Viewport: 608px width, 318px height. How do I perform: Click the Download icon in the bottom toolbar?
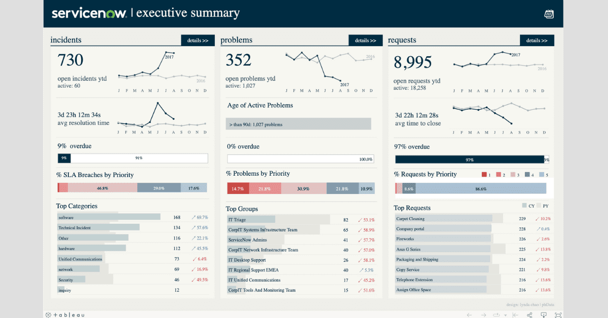point(544,315)
